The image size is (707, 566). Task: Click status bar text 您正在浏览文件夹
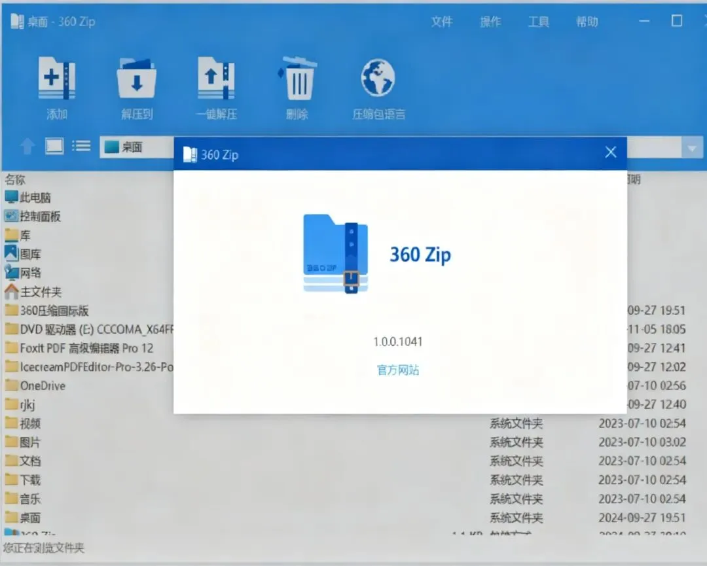pyautogui.click(x=44, y=548)
